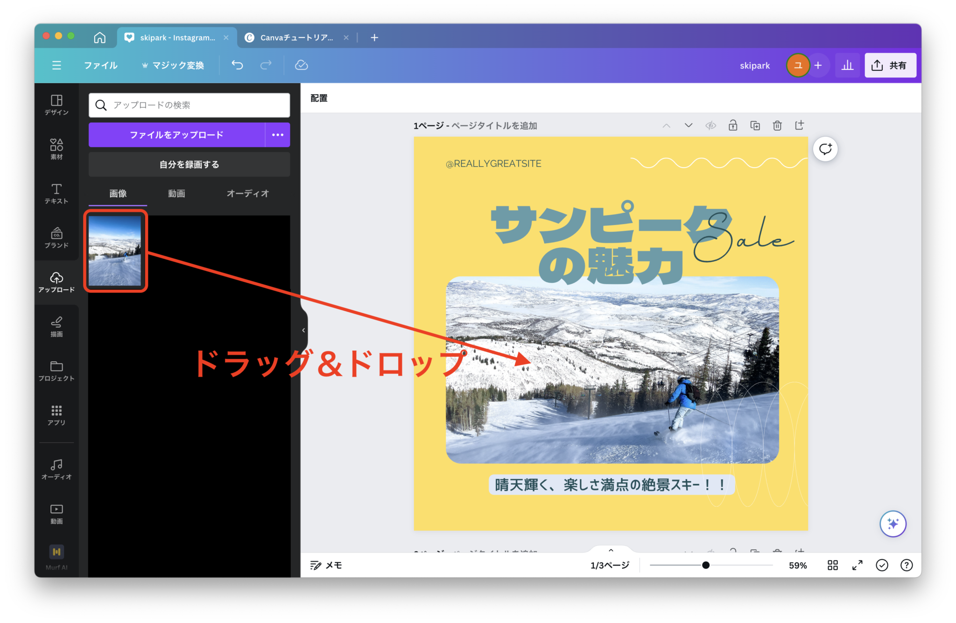Click the ファイルをアップロード button

176,134
